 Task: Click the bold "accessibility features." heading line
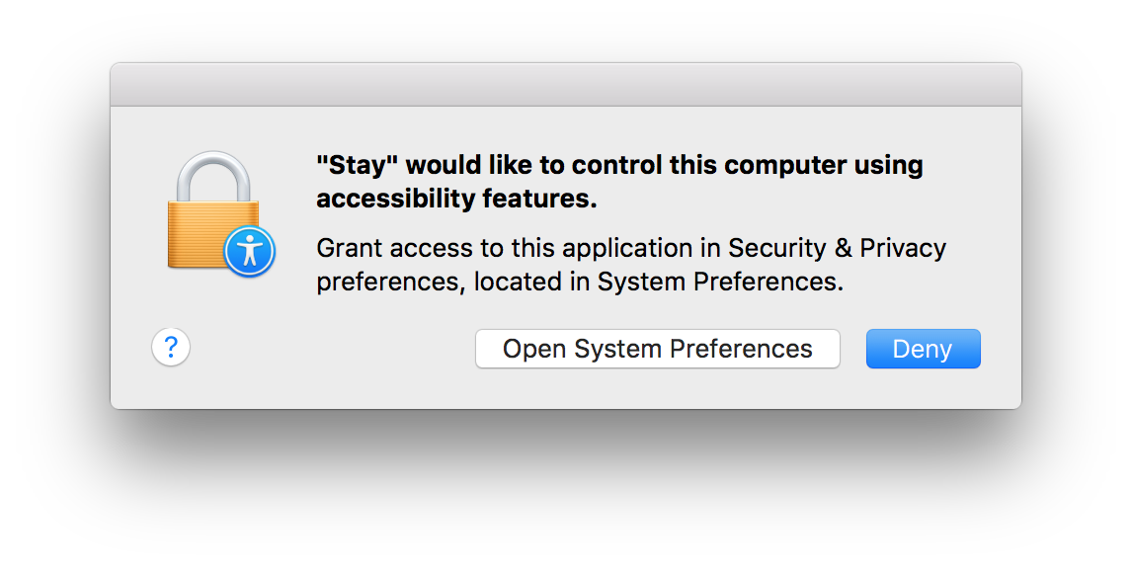click(456, 199)
